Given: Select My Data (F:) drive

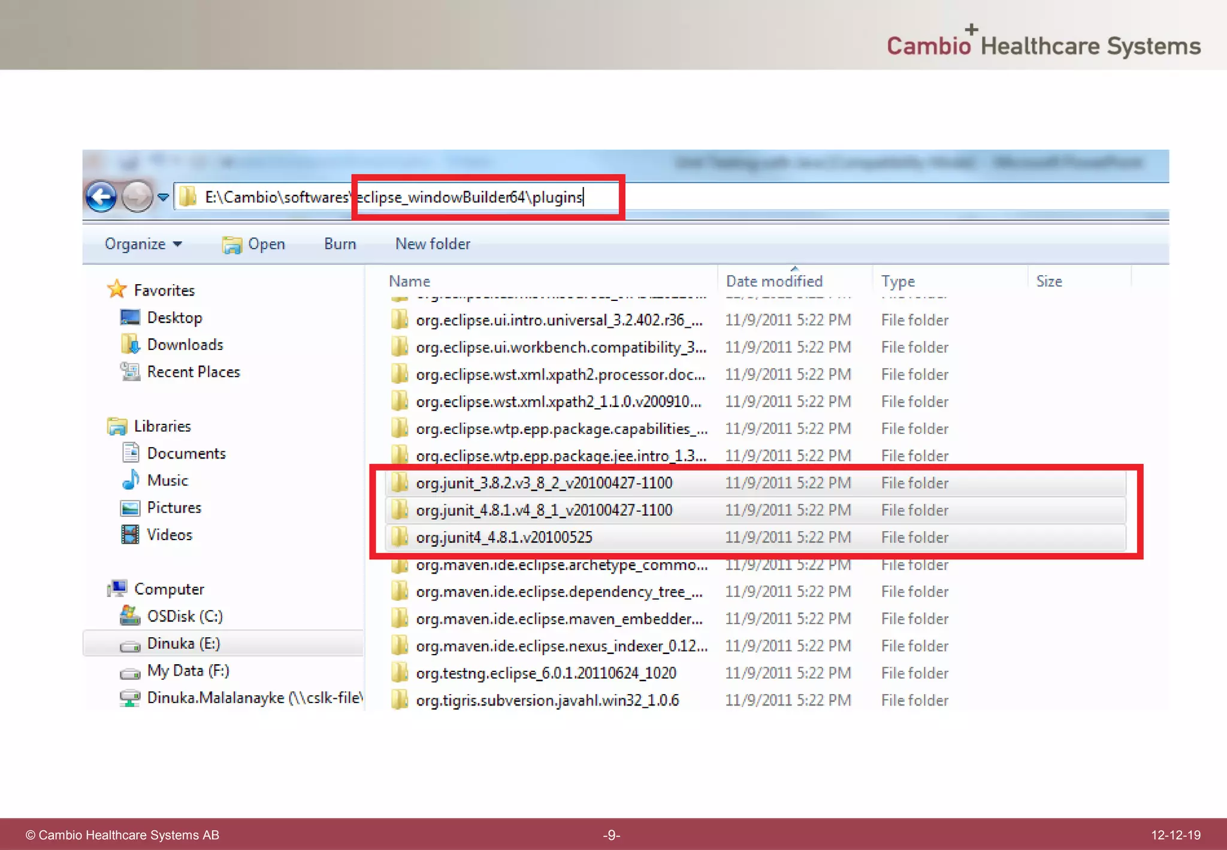Looking at the screenshot, I should [x=188, y=671].
